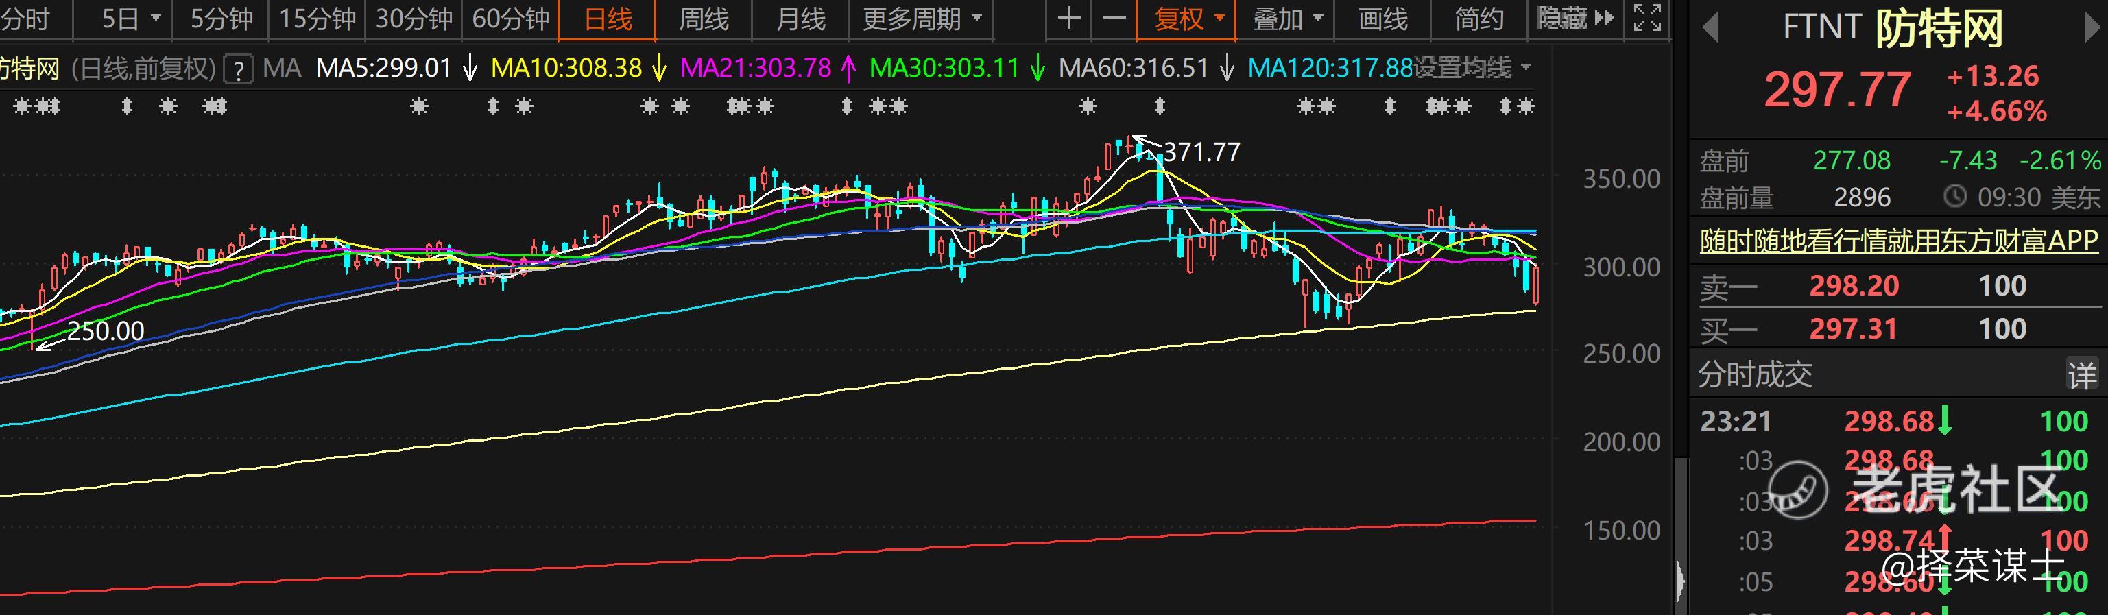The image size is (2108, 615).
Task: Select the 15分钟 timeframe tab
Action: (x=318, y=19)
